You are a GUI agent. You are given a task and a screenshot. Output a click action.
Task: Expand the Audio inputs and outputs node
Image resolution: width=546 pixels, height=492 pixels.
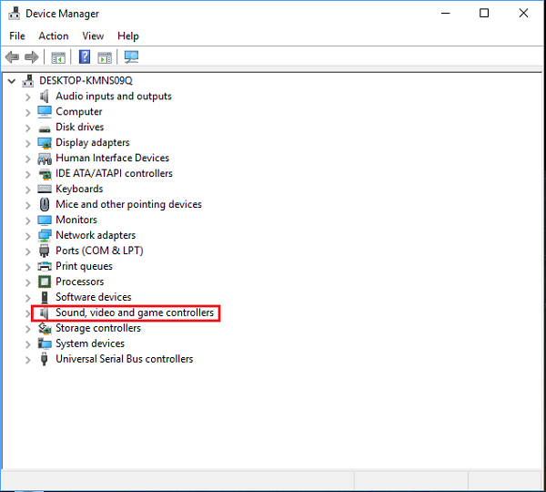(x=28, y=97)
